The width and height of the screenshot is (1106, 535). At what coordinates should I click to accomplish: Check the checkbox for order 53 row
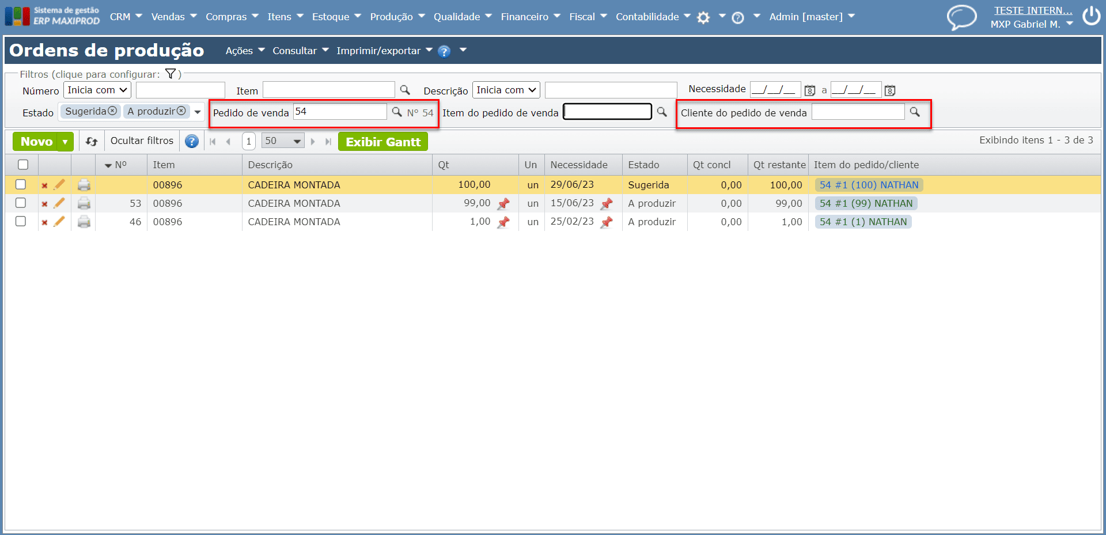pos(21,203)
